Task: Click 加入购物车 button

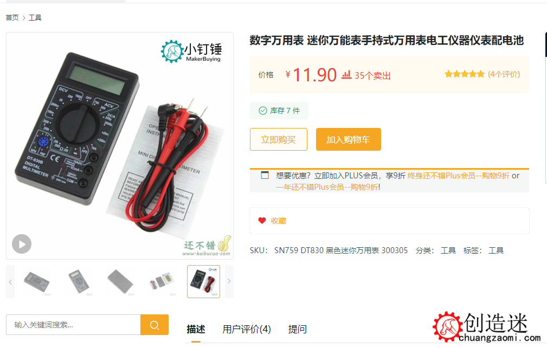Action: click(x=348, y=139)
